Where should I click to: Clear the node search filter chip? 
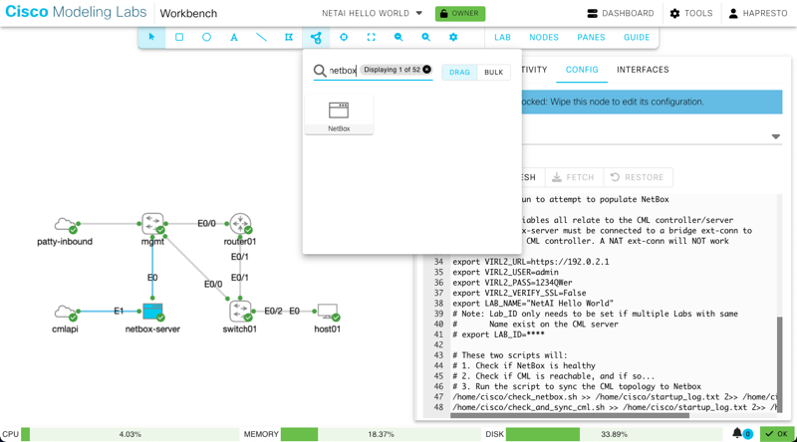pyautogui.click(x=426, y=70)
